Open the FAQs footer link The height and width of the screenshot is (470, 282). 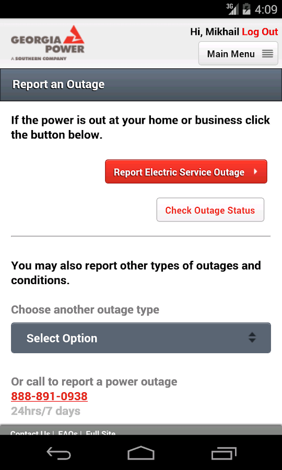(x=68, y=433)
